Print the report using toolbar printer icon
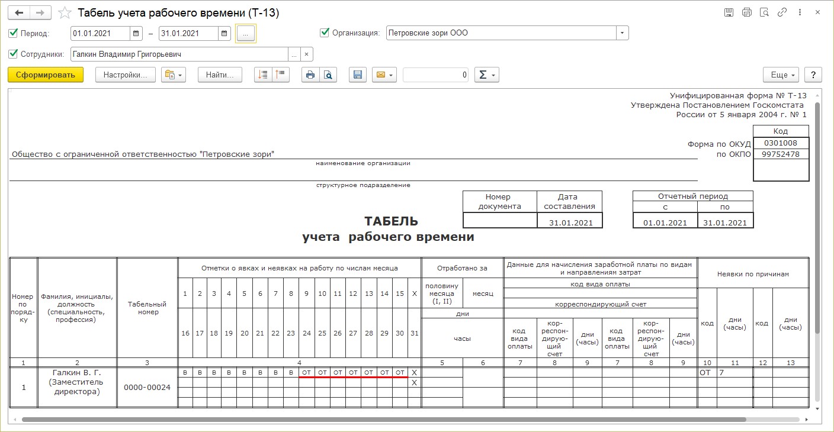This screenshot has height=432, width=834. pos(310,75)
